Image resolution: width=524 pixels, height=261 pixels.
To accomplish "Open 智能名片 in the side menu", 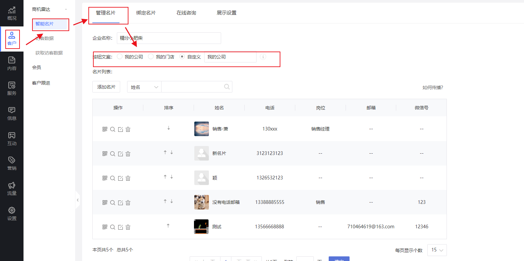I will click(44, 24).
